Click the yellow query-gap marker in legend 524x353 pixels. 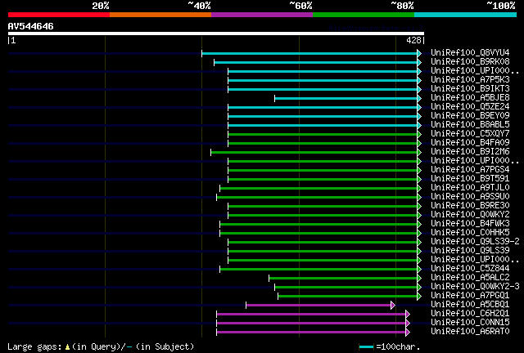[x=67, y=347]
